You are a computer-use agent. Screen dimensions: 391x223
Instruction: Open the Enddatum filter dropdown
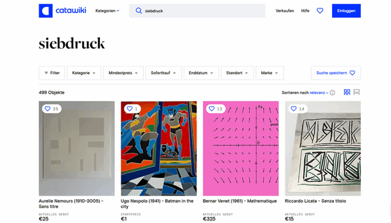point(201,73)
